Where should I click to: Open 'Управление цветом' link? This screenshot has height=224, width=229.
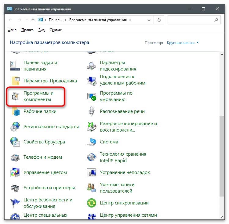point(45,172)
